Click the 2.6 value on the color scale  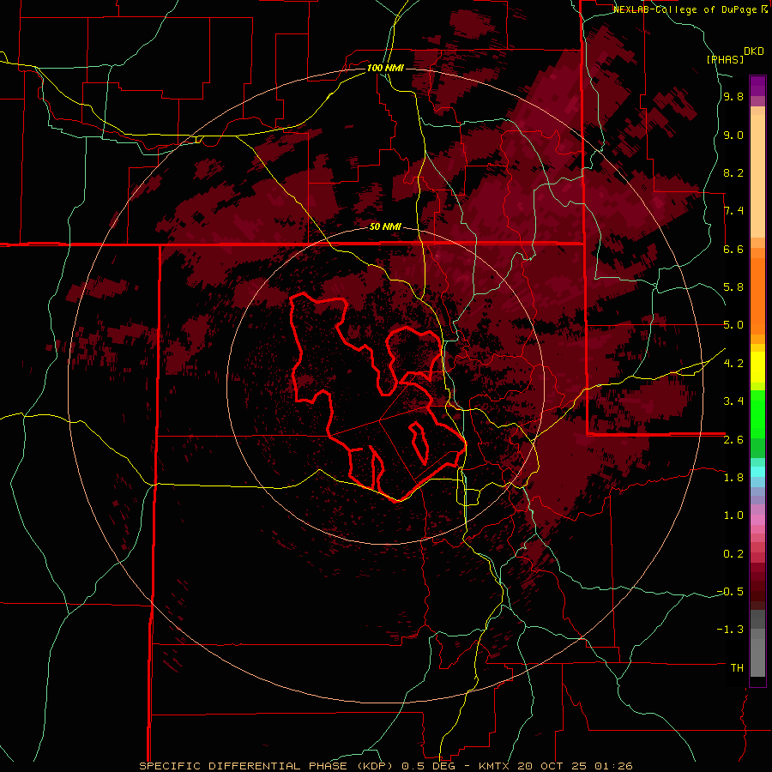pyautogui.click(x=733, y=440)
